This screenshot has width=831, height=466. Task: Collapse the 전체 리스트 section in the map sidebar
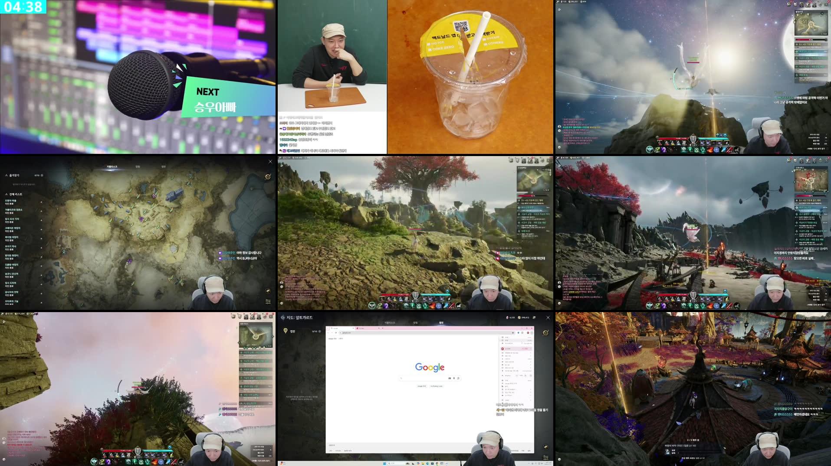pos(6,194)
